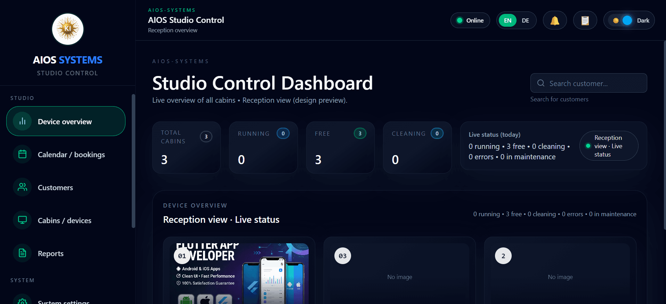Click the 'Reception view · Live status' section heading

pyautogui.click(x=221, y=220)
